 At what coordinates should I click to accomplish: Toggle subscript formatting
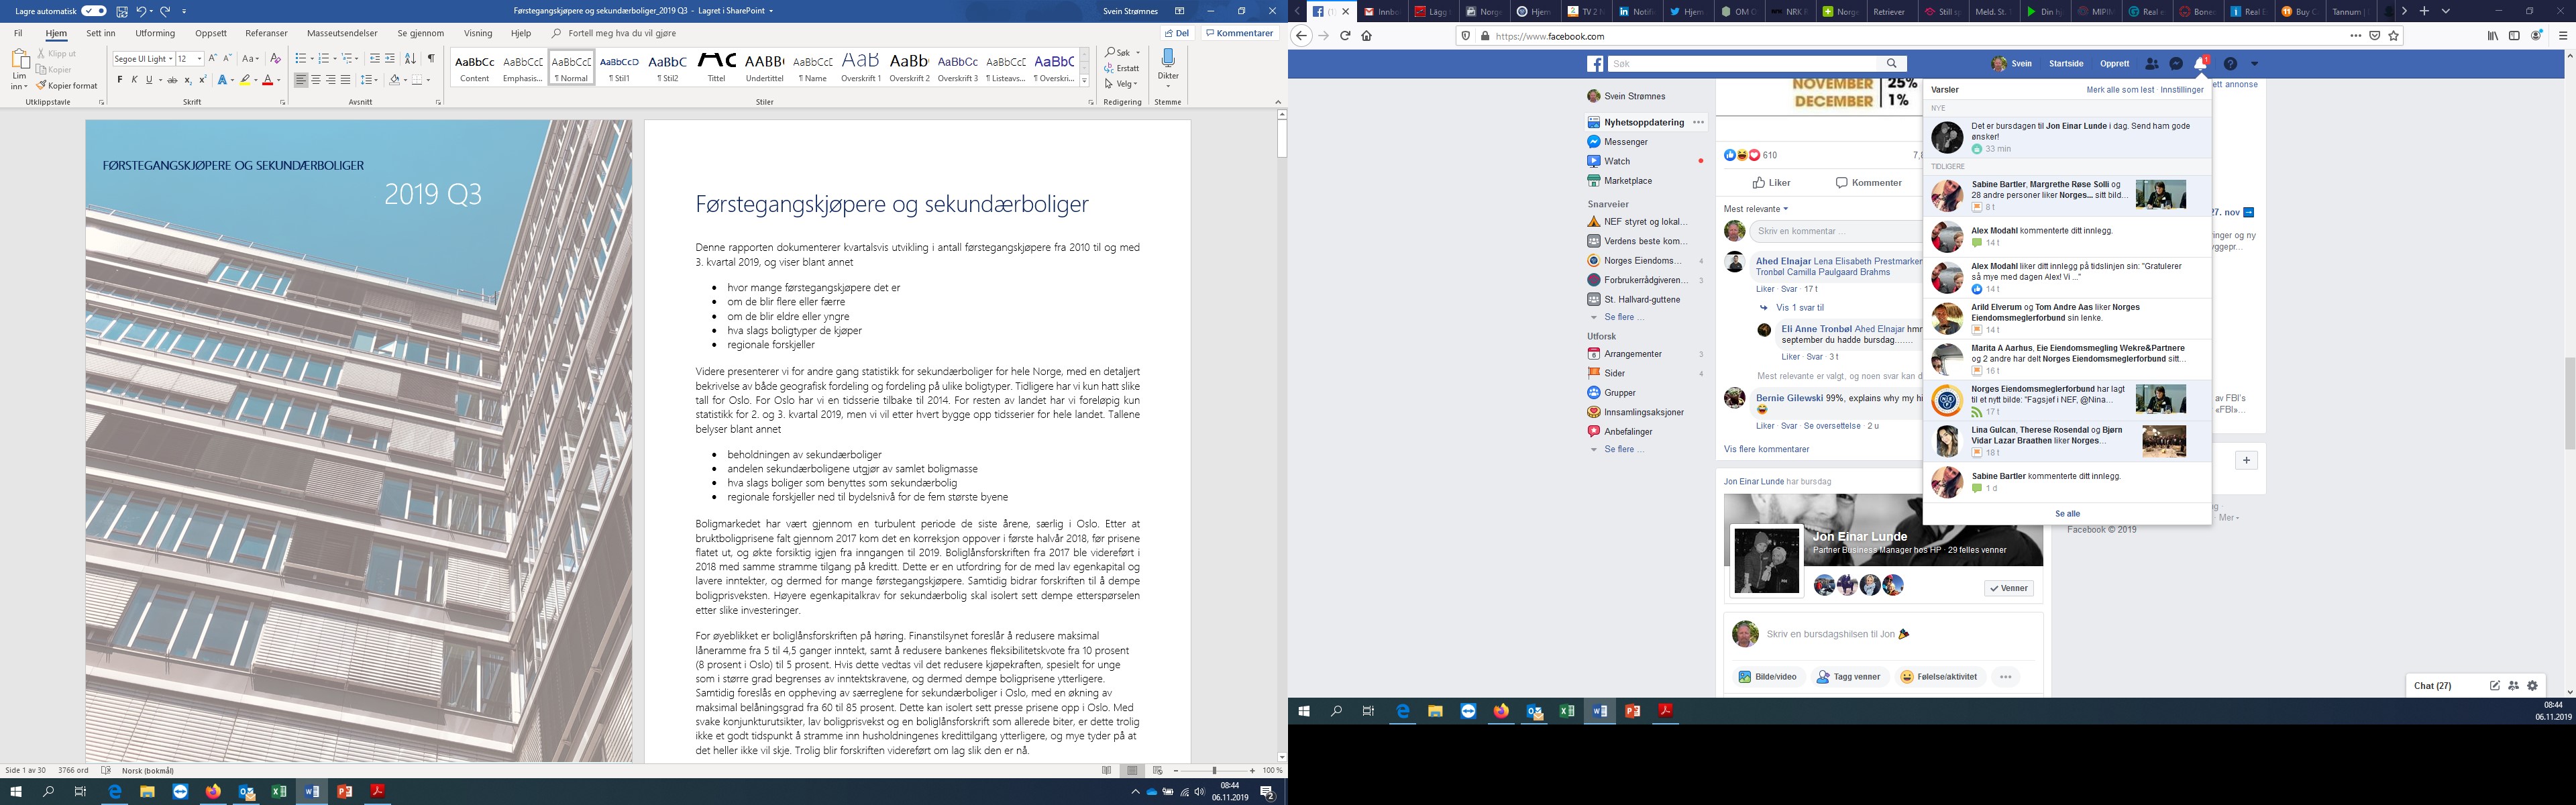coord(188,80)
